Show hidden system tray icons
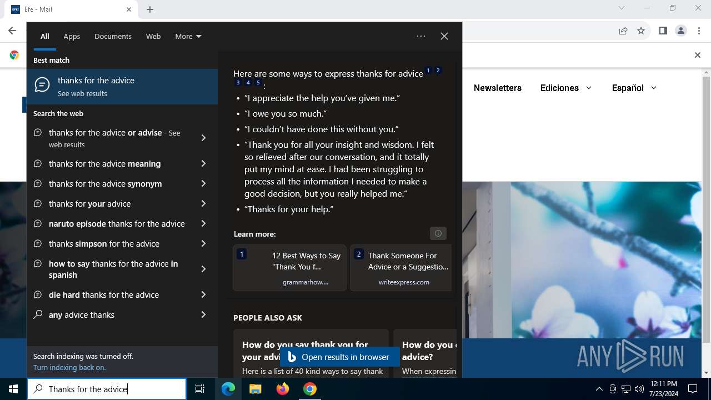711x400 pixels. (x=599, y=389)
